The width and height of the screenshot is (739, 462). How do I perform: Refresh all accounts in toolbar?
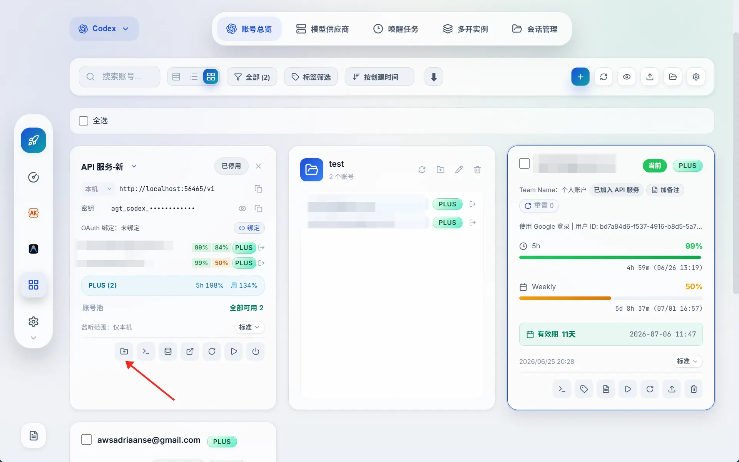[x=604, y=77]
